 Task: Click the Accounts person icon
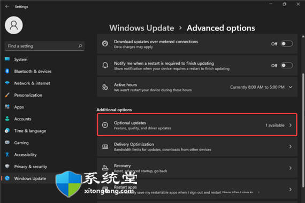point(7,119)
